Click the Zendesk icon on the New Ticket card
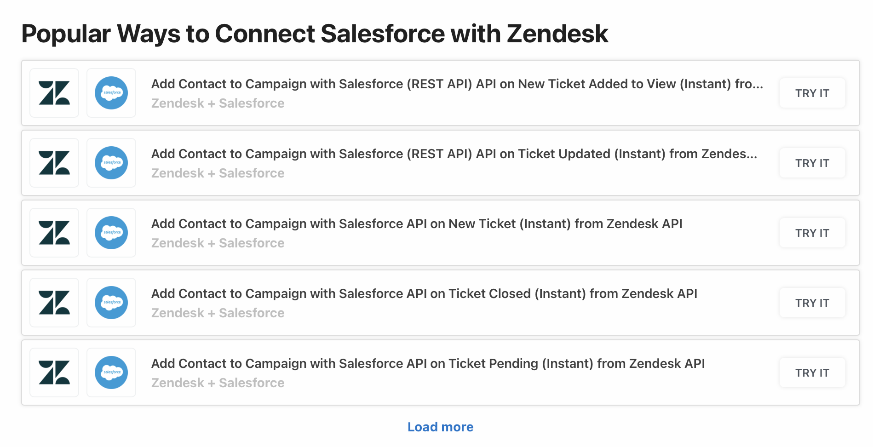The width and height of the screenshot is (873, 447). (x=54, y=233)
